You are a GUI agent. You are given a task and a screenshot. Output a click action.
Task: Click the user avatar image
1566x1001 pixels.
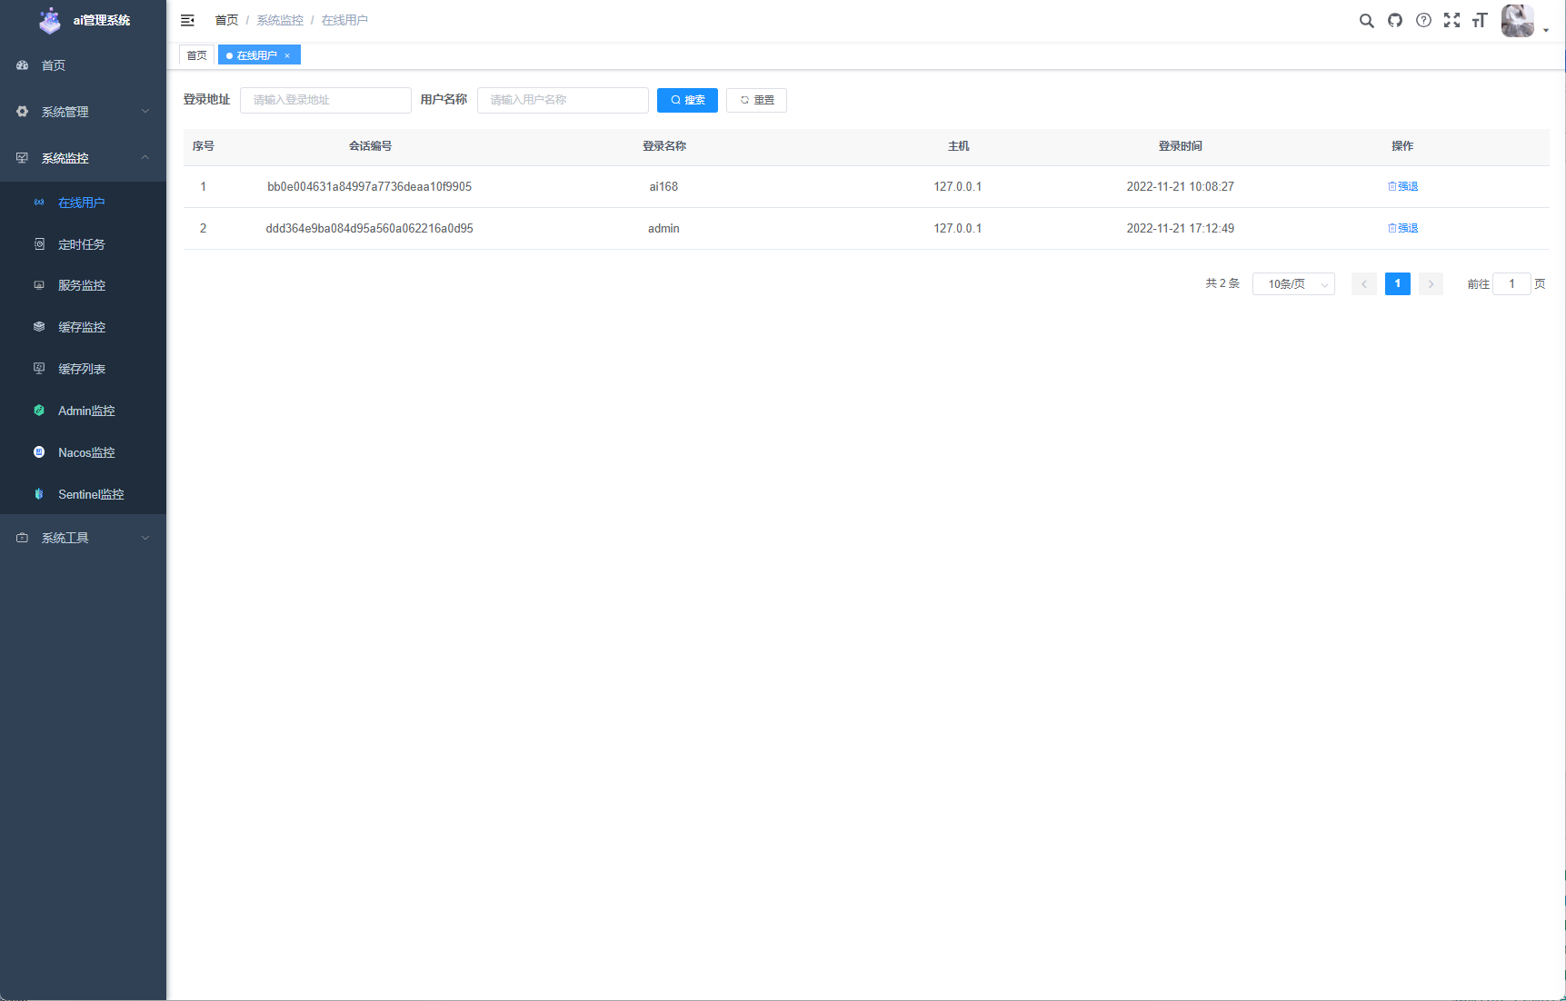[1517, 20]
